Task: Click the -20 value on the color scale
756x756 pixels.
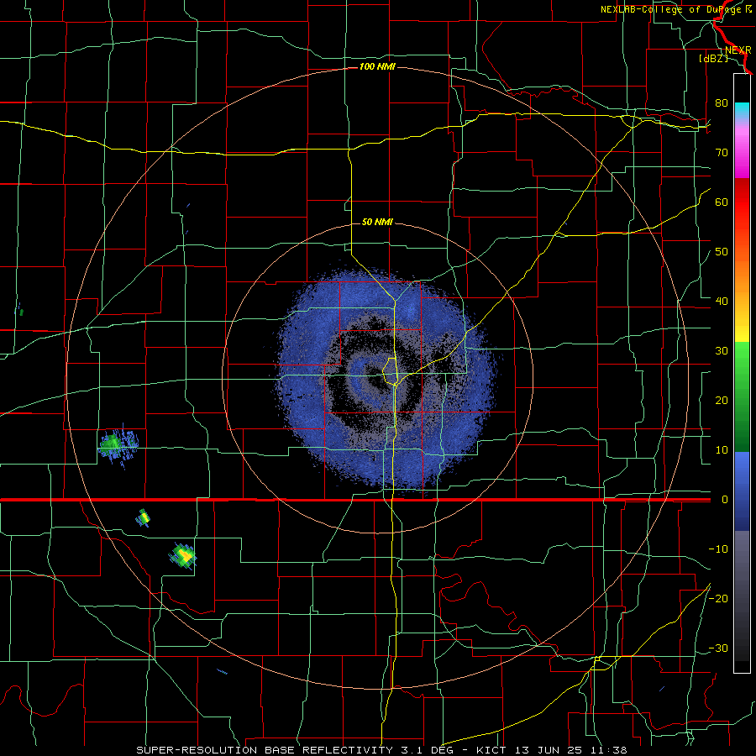Action: click(x=718, y=598)
